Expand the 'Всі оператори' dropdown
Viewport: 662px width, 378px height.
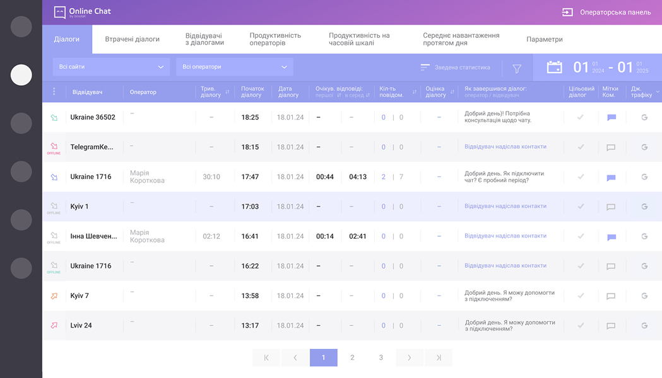pyautogui.click(x=234, y=67)
